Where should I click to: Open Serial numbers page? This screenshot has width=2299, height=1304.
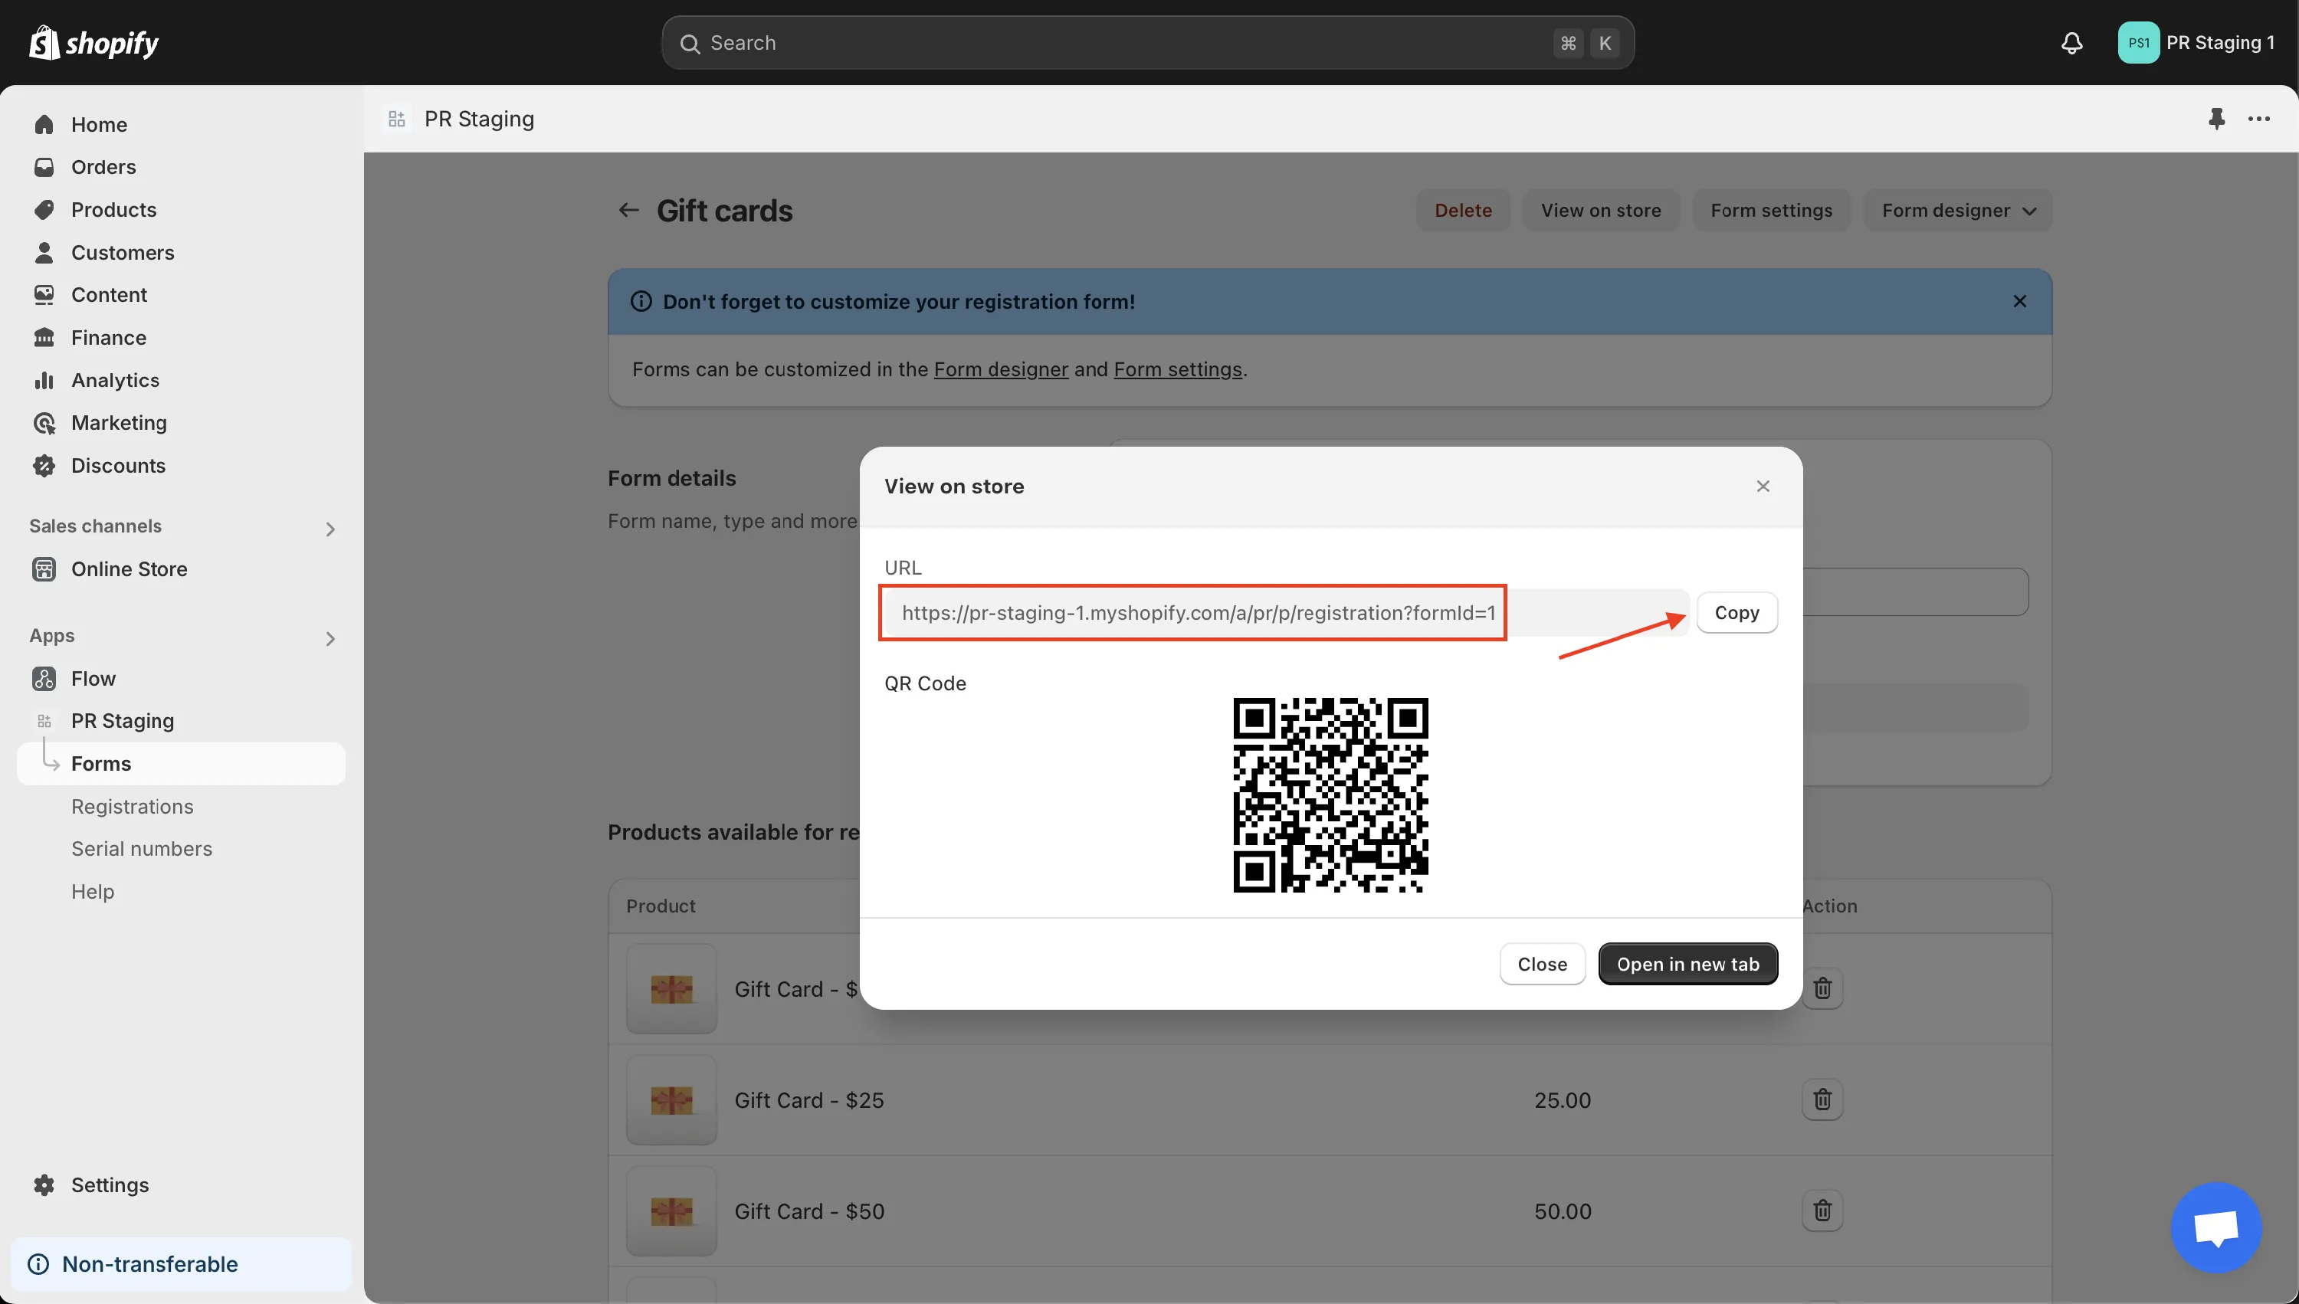point(142,849)
